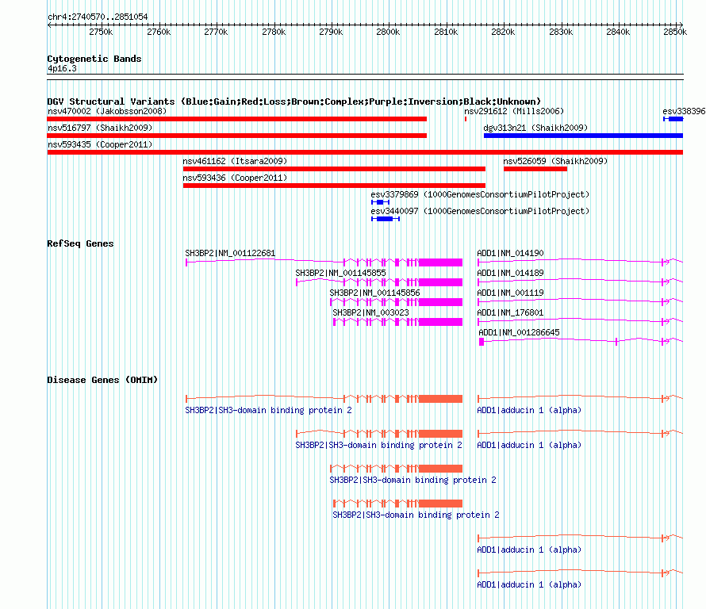Image resolution: width=706 pixels, height=609 pixels.
Task: Click the 2840k ruler position
Action: tap(618, 32)
